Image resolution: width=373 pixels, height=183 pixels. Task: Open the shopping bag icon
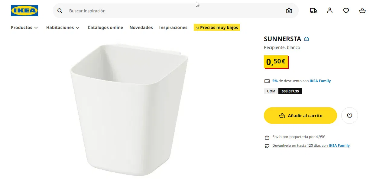tap(362, 11)
